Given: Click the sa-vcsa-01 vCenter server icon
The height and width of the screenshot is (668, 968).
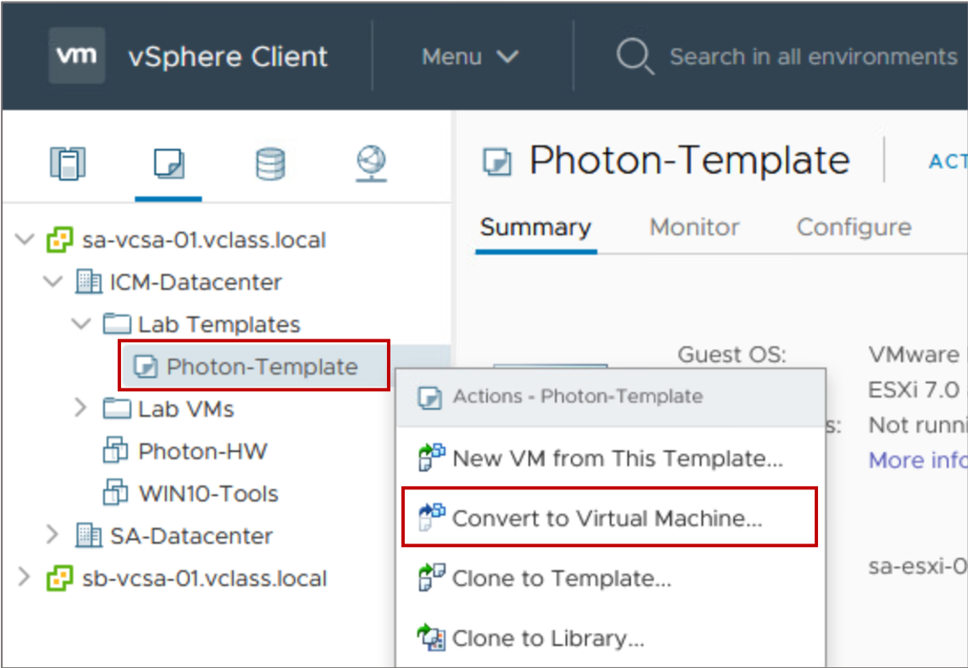Looking at the screenshot, I should (60, 240).
